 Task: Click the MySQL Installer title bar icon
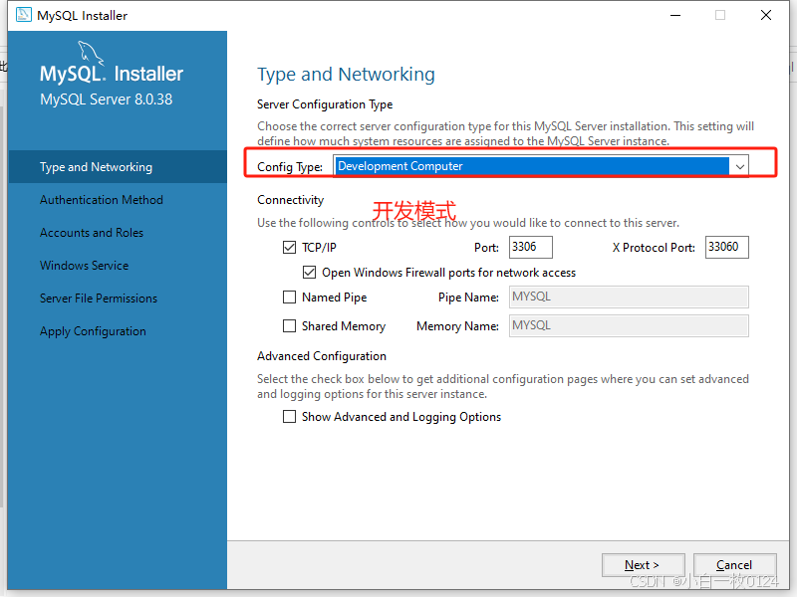pyautogui.click(x=22, y=15)
